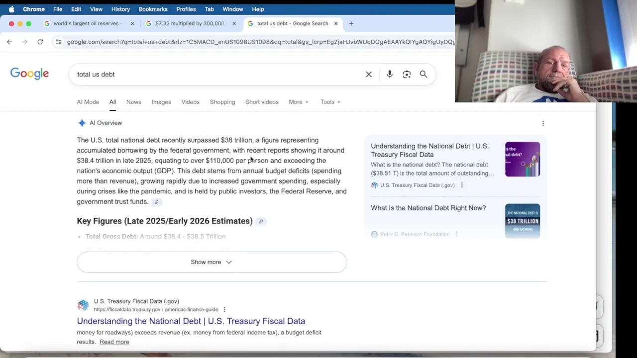Open the Window menu
This screenshot has height=358, width=637.
(233, 9)
